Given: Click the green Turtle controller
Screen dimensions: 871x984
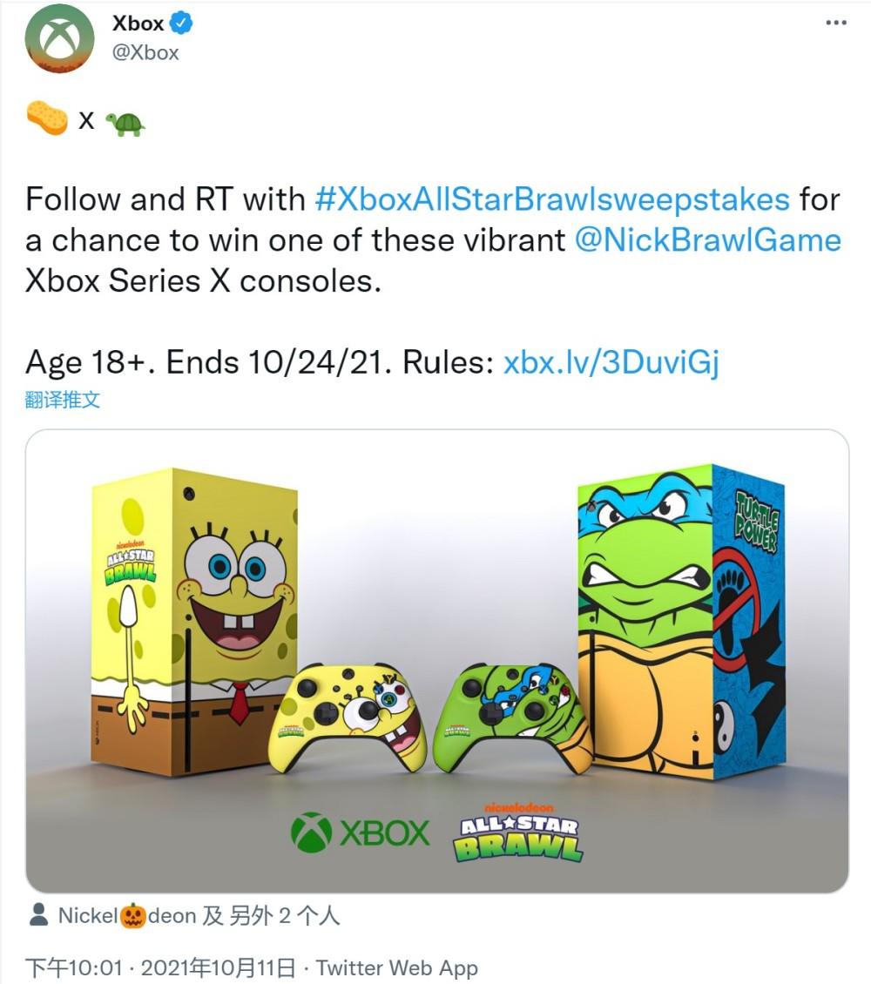Looking at the screenshot, I should click(x=514, y=718).
